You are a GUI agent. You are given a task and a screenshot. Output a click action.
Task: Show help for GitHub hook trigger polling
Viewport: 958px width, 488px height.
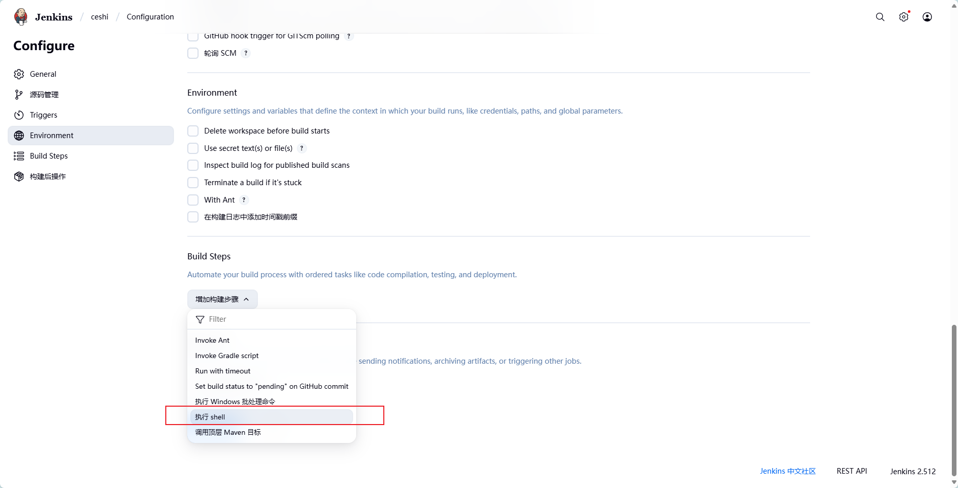click(x=349, y=36)
